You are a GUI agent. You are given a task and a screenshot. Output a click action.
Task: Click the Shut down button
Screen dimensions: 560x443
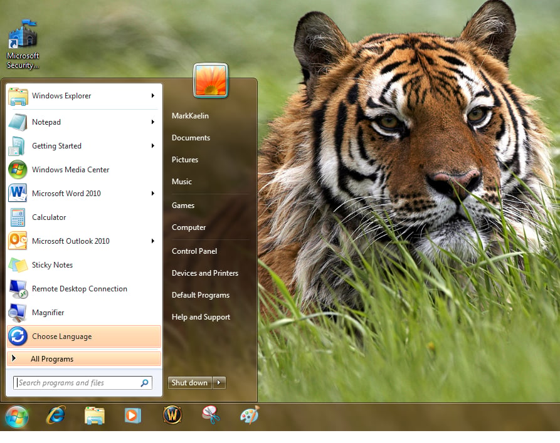(x=189, y=383)
